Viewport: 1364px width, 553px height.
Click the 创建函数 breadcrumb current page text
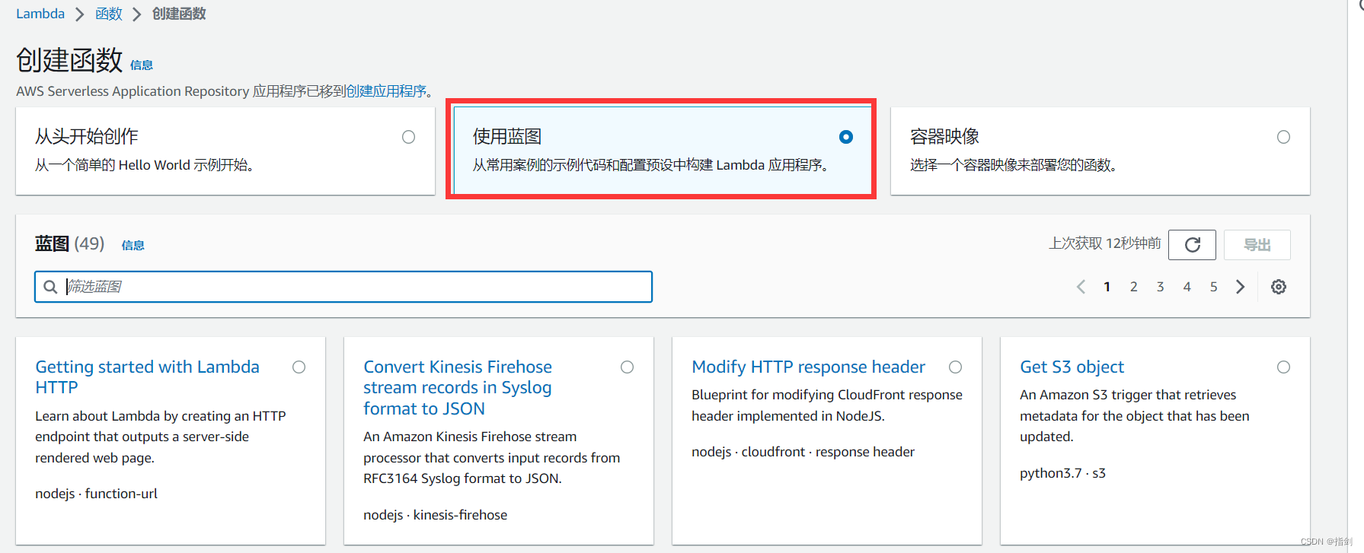coord(179,14)
